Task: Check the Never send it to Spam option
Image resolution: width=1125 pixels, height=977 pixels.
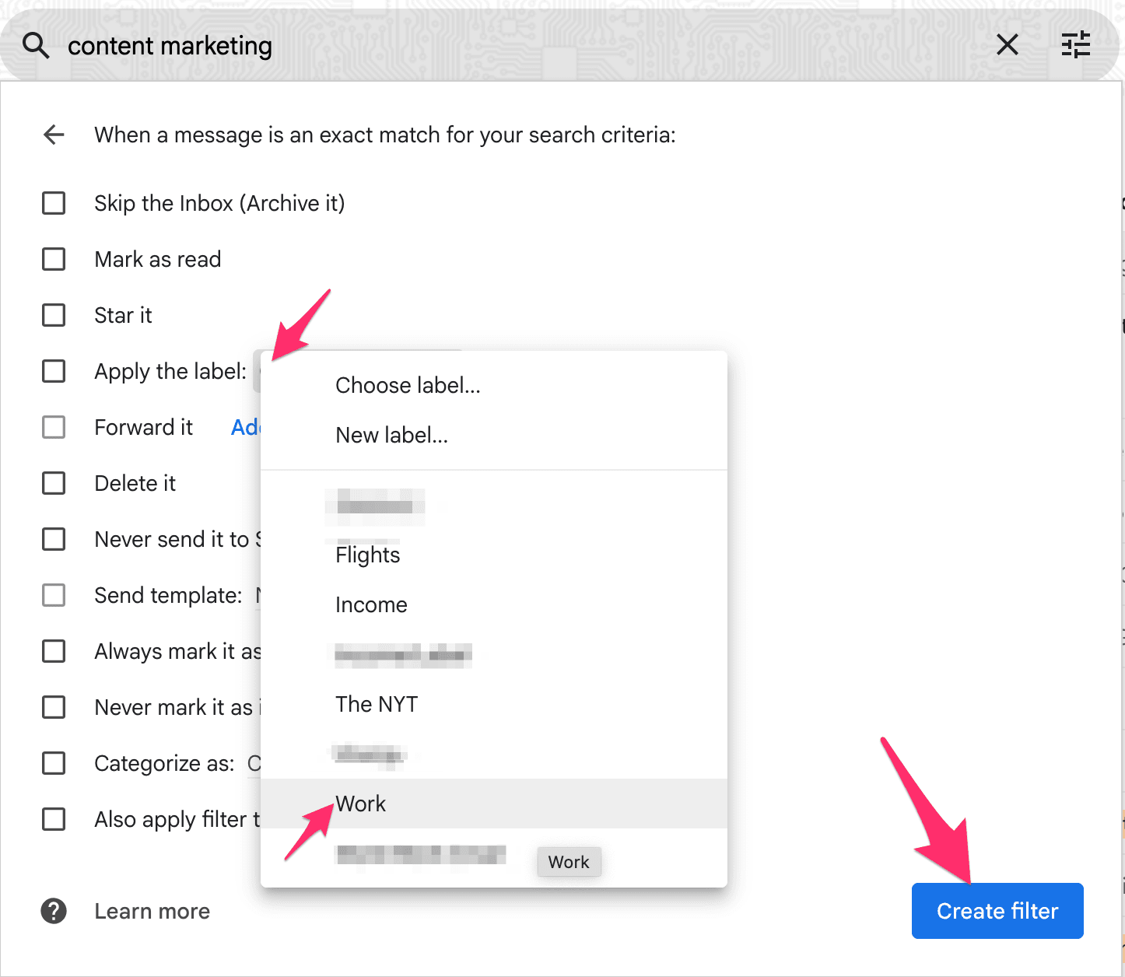Action: [x=53, y=539]
